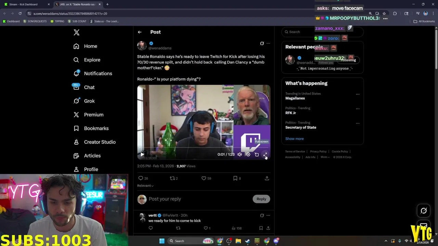438x246 pixels.
Task: Open Steam from the taskbar
Action: point(247,241)
